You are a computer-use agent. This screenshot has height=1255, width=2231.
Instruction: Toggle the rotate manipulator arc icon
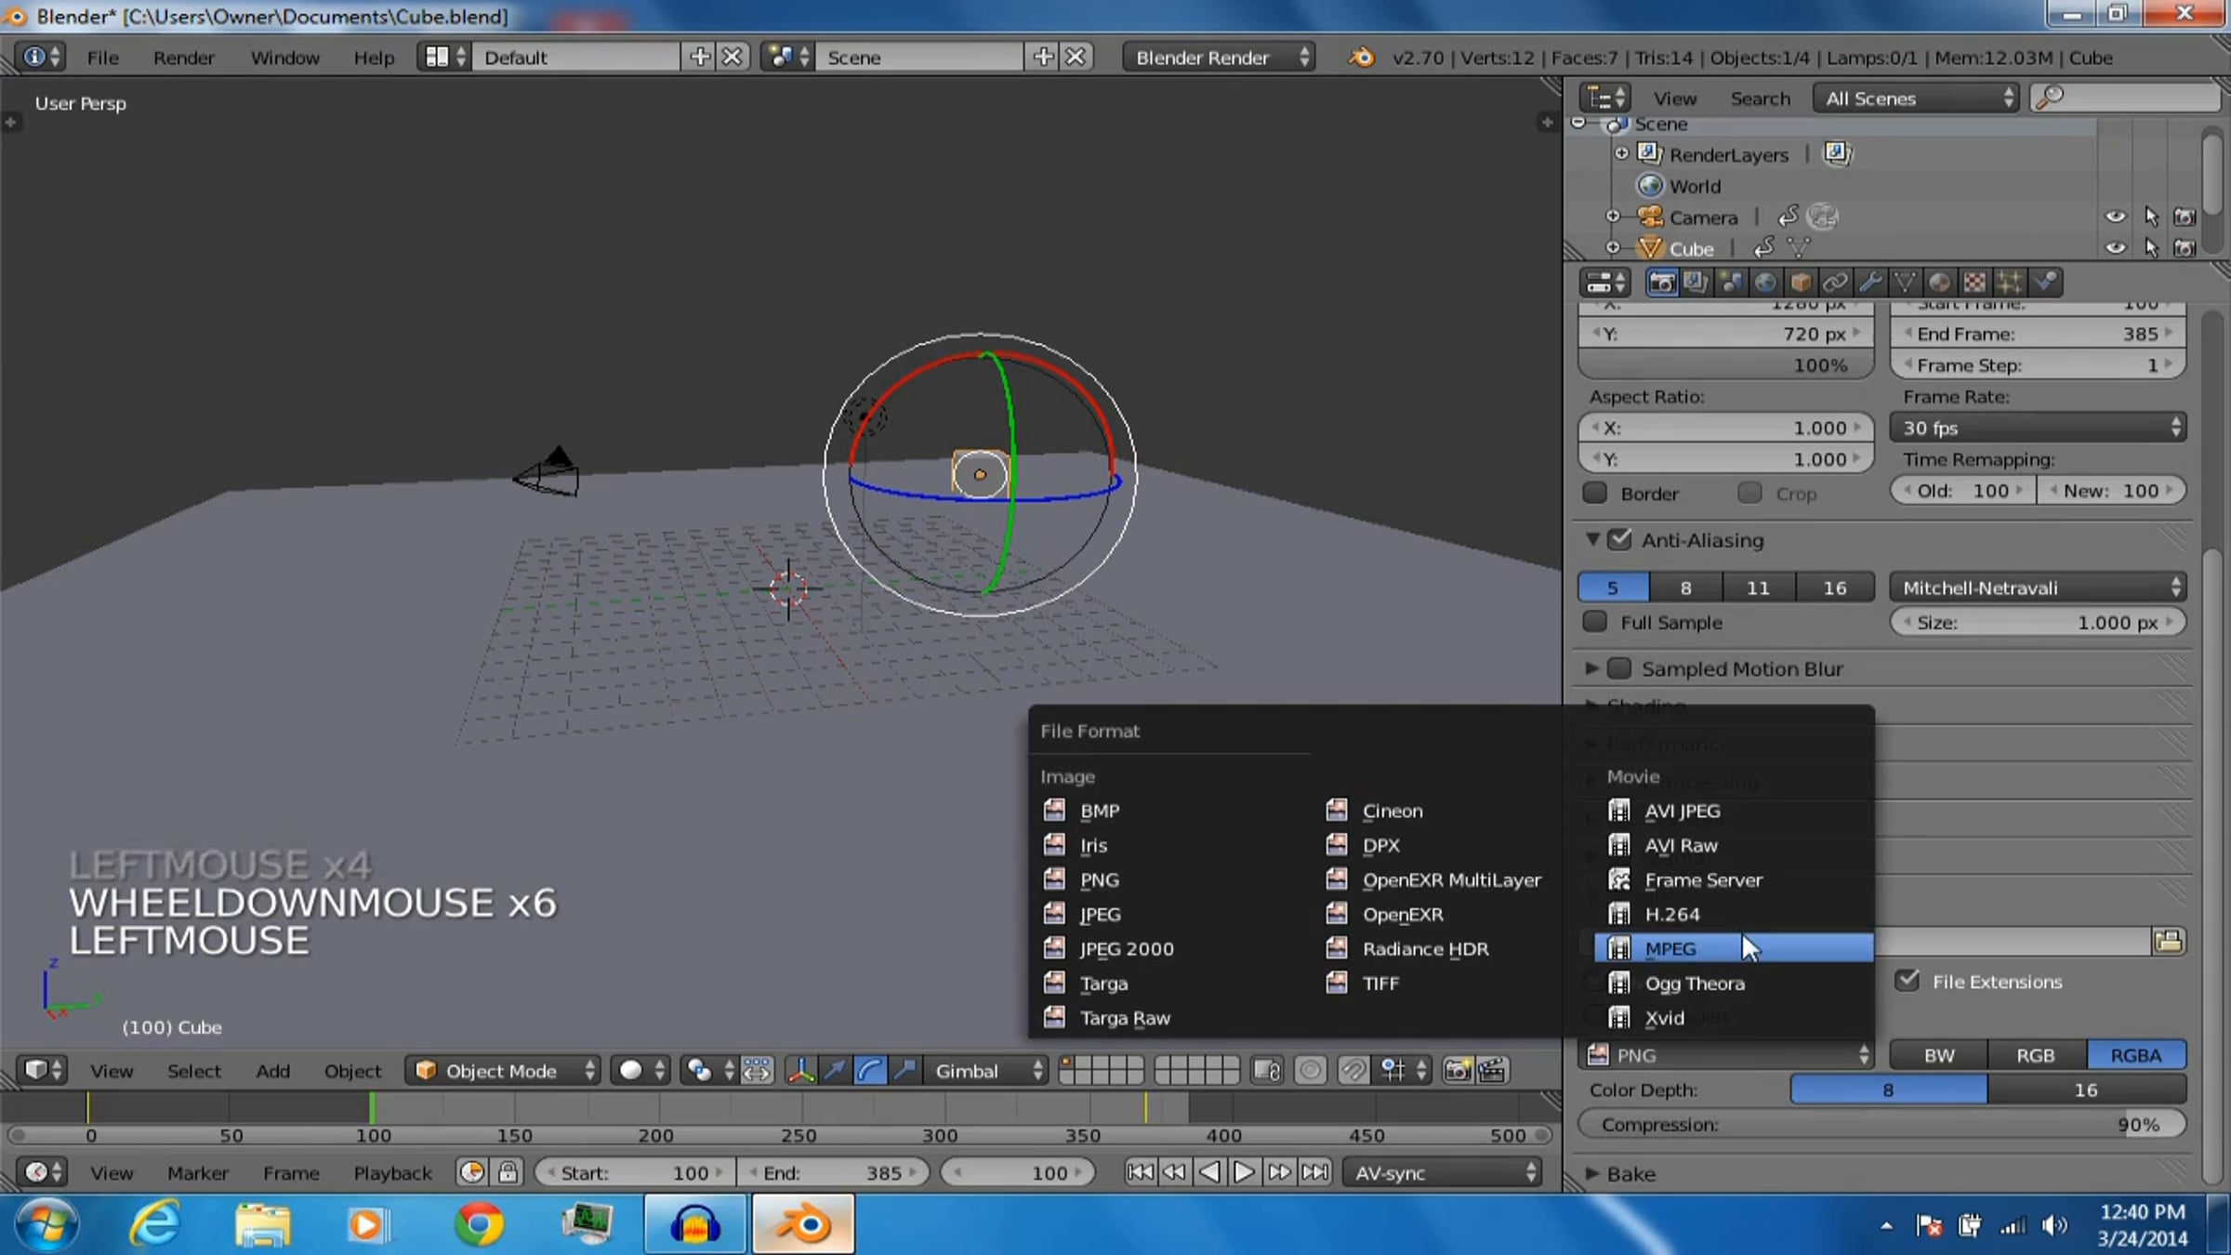pyautogui.click(x=869, y=1071)
